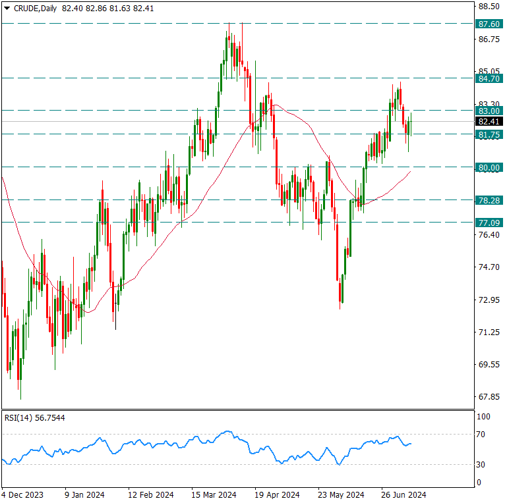
Task: Click the 71.25 price axis value
Action: point(489,332)
